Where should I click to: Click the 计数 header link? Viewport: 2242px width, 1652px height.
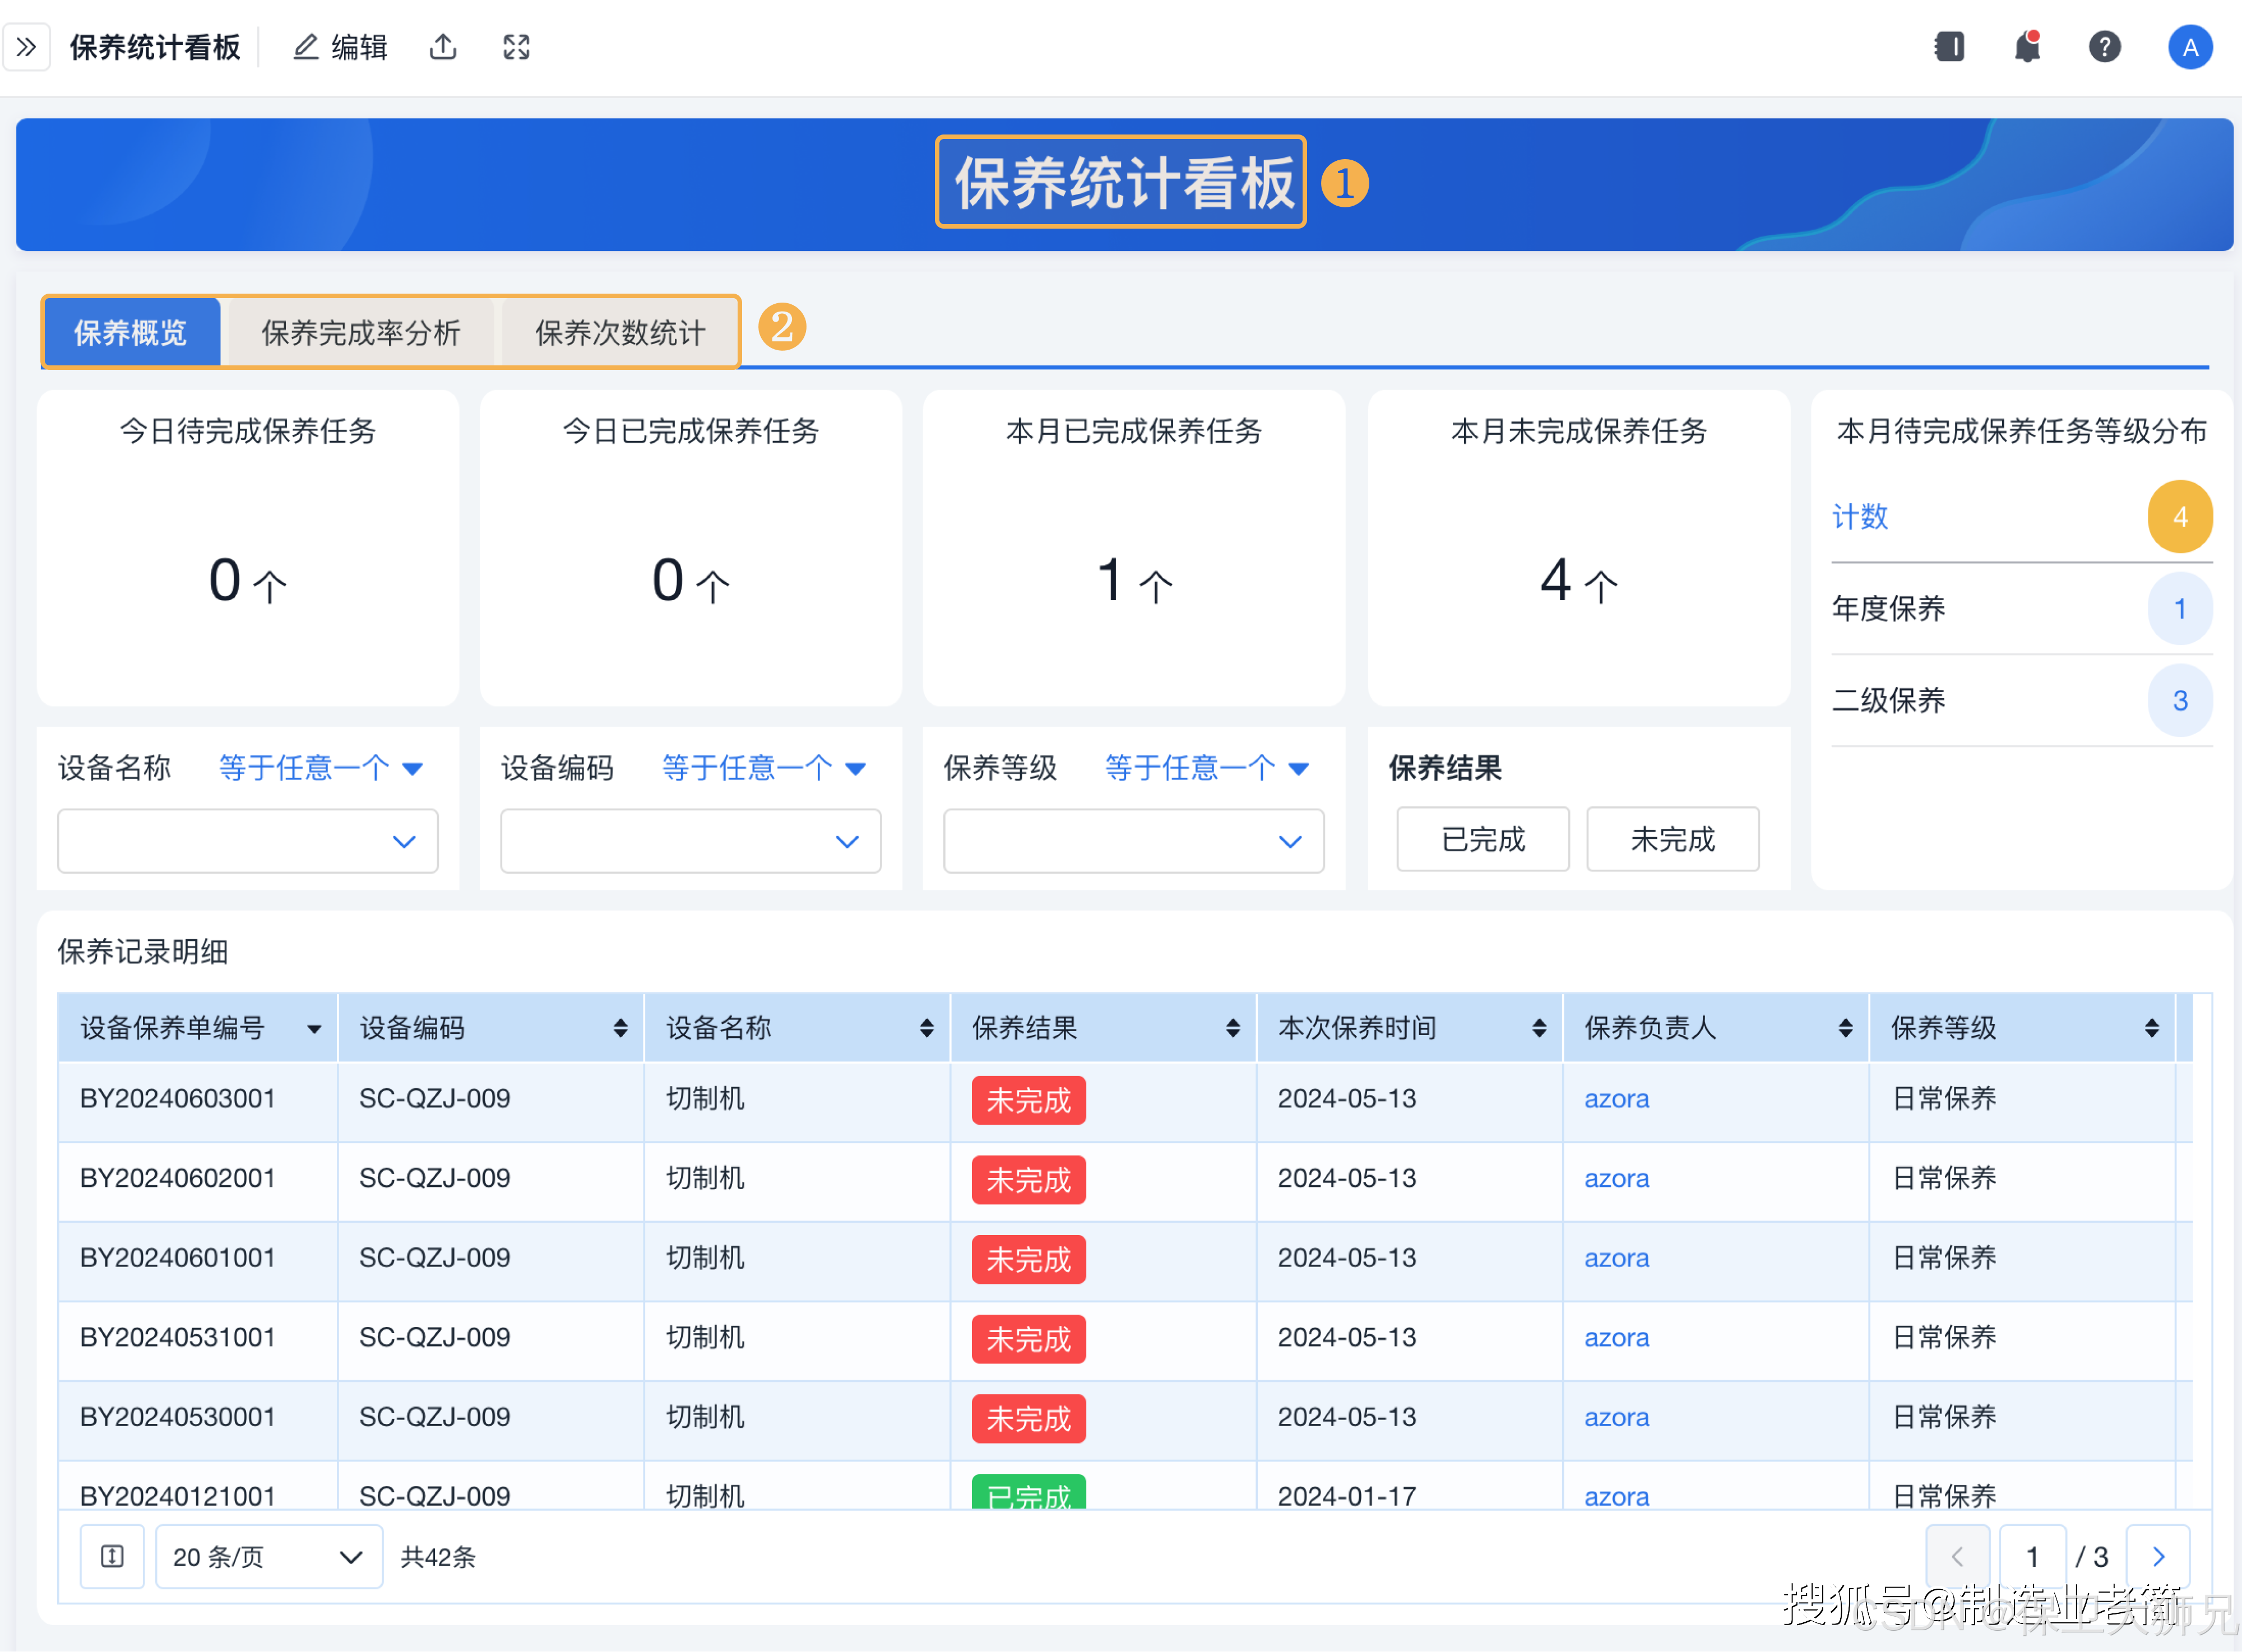[x=1859, y=517]
